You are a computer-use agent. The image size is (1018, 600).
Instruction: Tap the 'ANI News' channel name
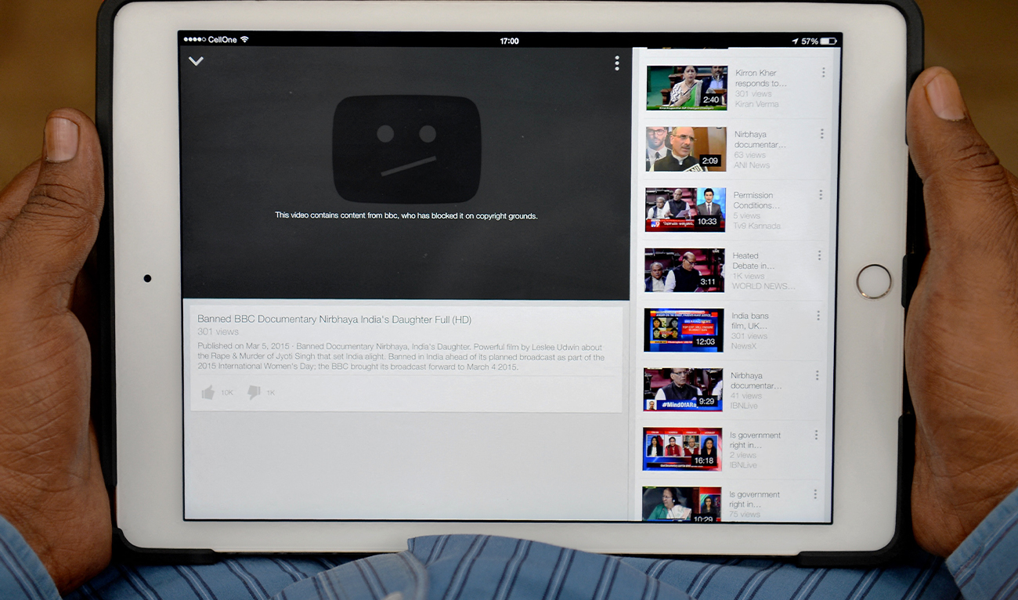click(x=752, y=165)
